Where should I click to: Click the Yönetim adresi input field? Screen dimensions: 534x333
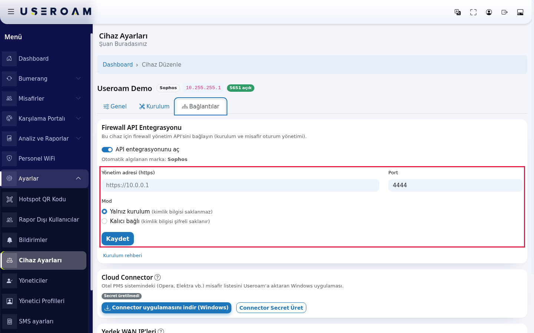240,185
